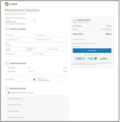Click the tooltip icon in the Email field

(34, 21)
